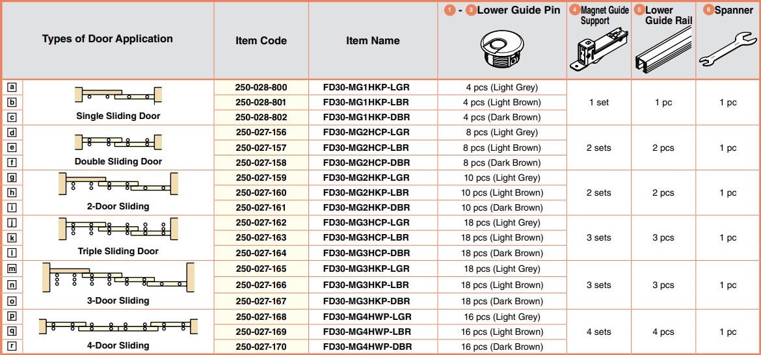Click the 2-Door Sliding diagram
Viewport: 761px width, 355px height.
118,183
